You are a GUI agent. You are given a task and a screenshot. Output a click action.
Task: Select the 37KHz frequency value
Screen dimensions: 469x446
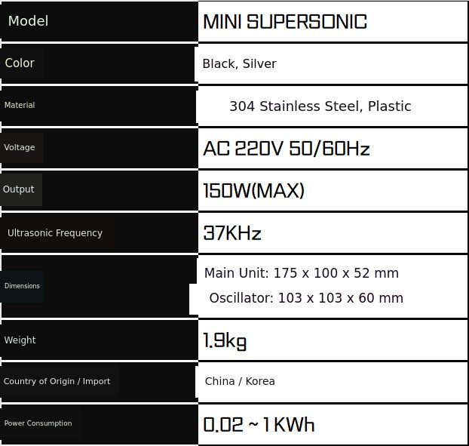[x=232, y=233]
